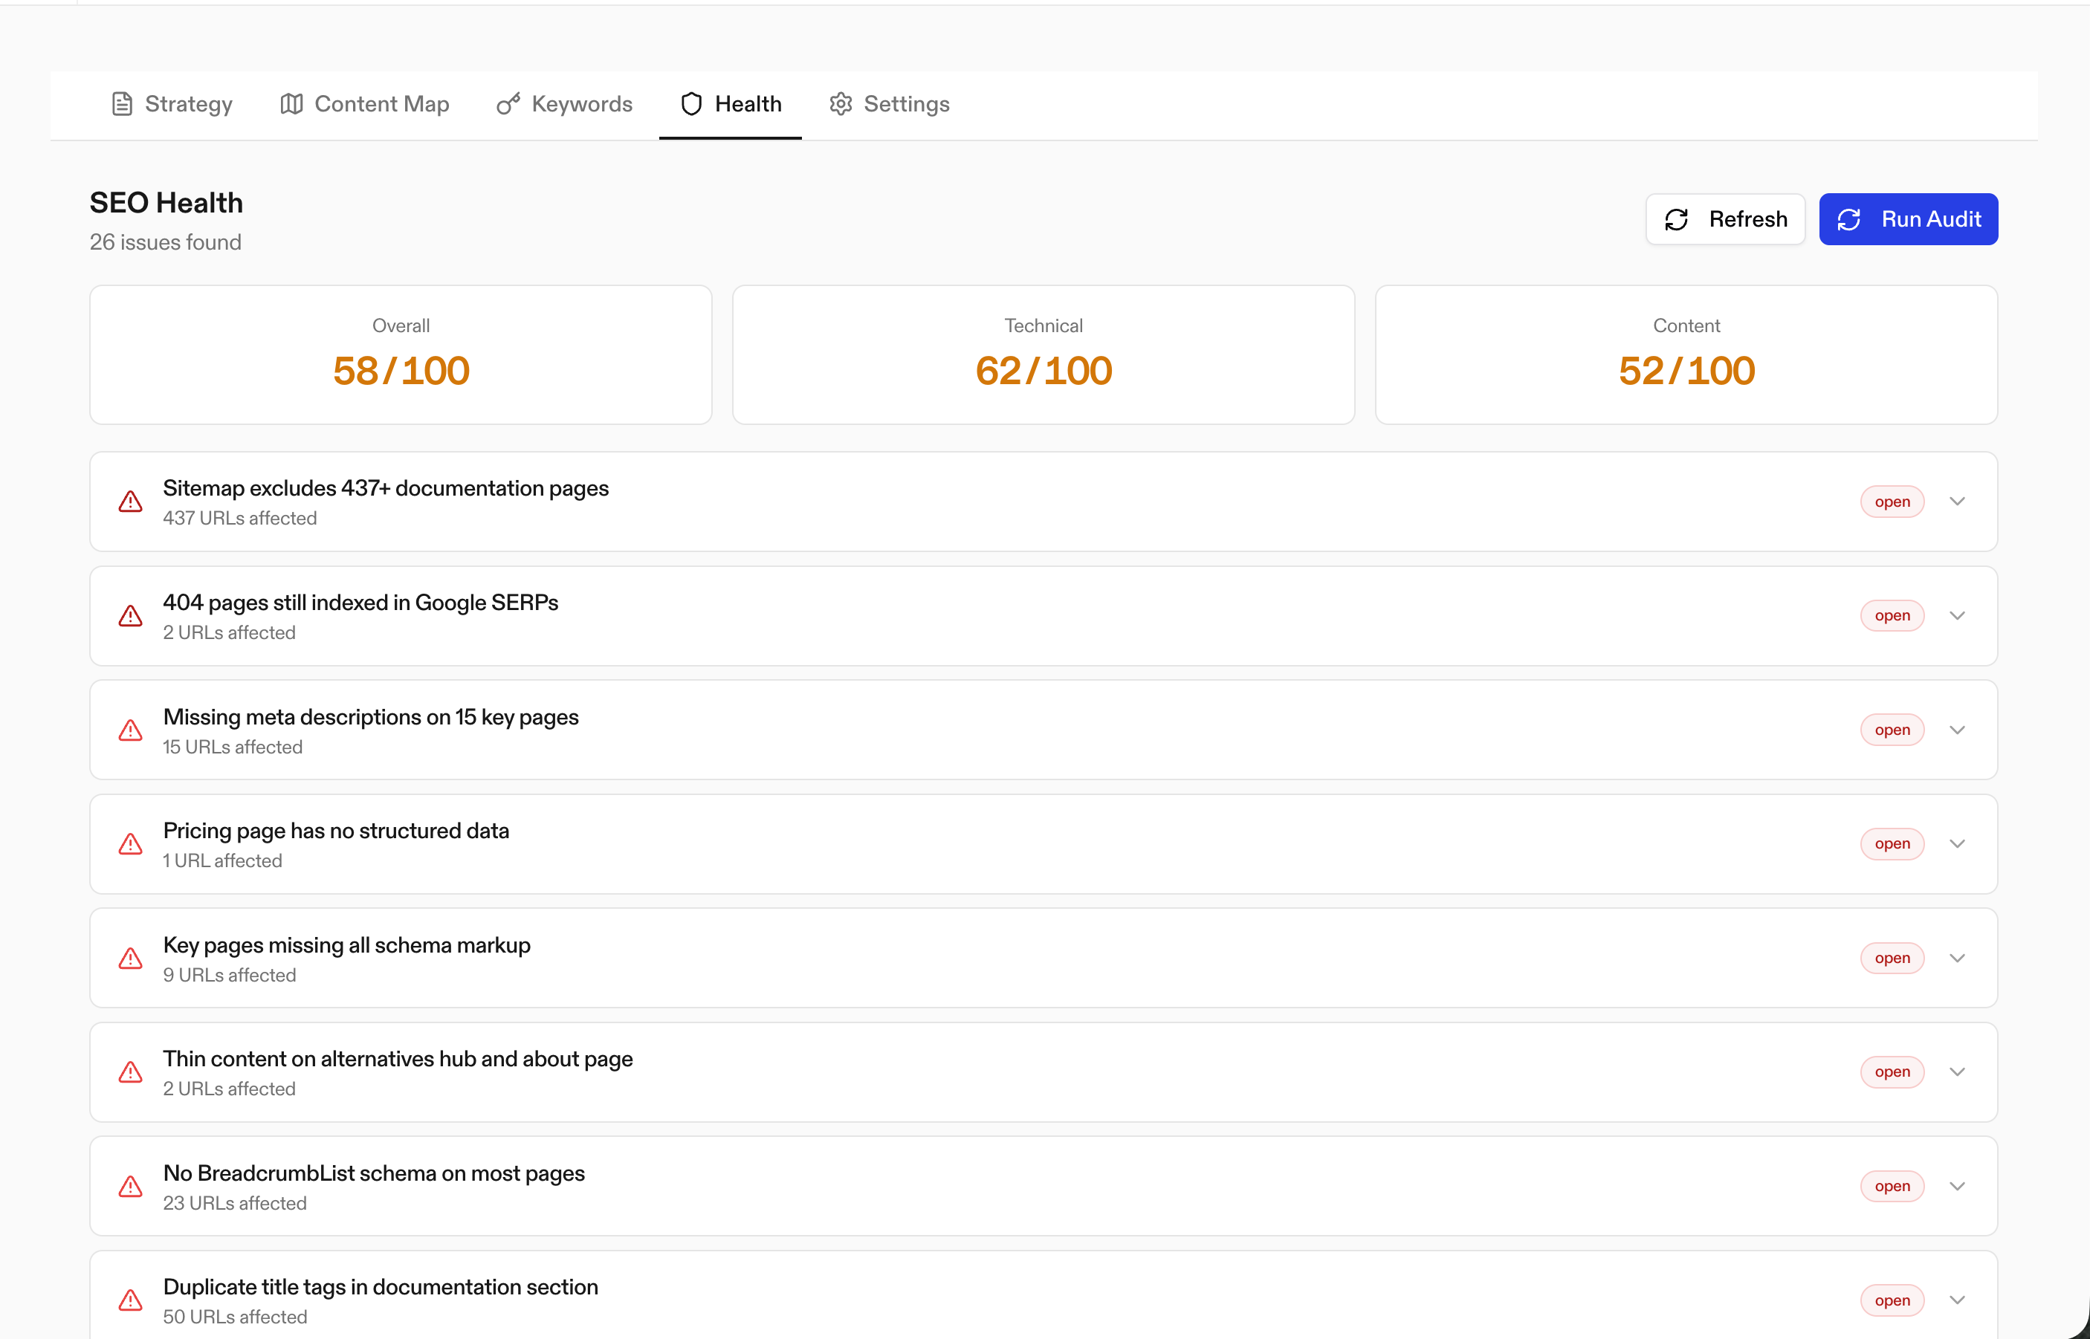Click open badge on Sitemap excludes issue
Image resolution: width=2090 pixels, height=1339 pixels.
tap(1892, 502)
